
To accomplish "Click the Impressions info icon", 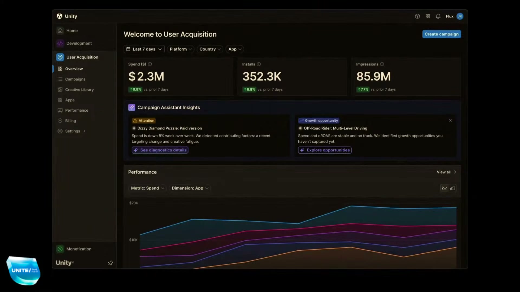I will [382, 64].
